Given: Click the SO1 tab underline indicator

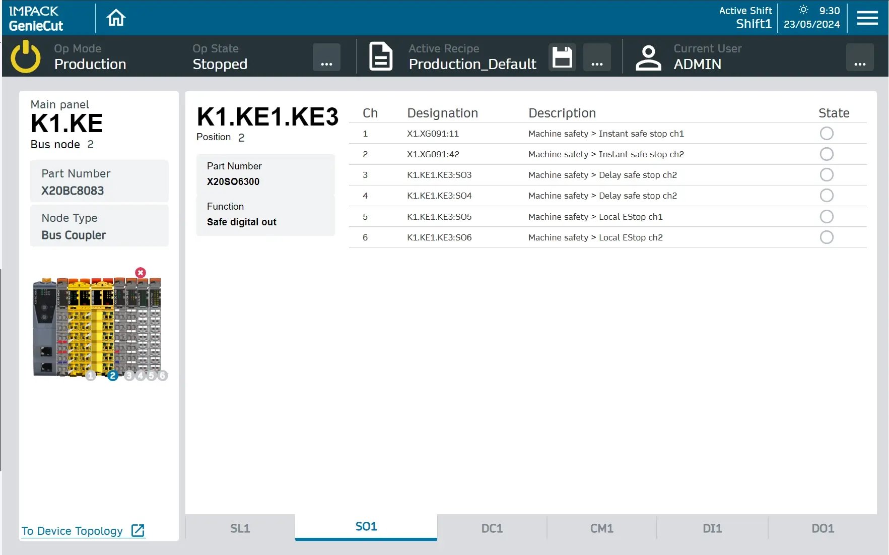Looking at the screenshot, I should (365, 539).
